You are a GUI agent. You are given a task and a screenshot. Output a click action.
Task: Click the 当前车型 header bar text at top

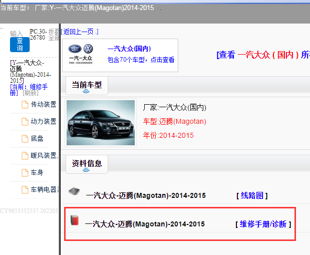pyautogui.click(x=77, y=8)
